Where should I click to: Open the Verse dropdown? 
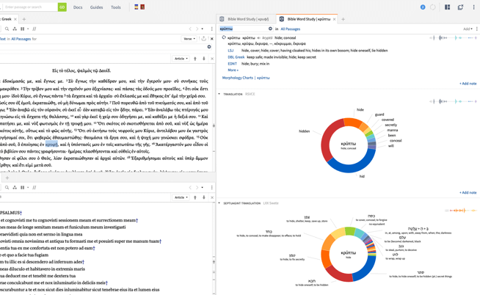point(189,39)
